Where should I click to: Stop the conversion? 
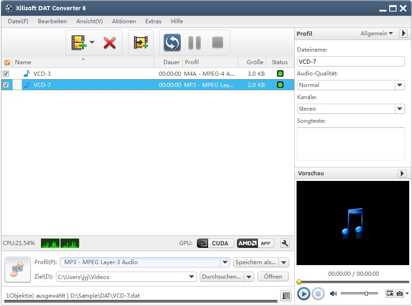coord(217,42)
